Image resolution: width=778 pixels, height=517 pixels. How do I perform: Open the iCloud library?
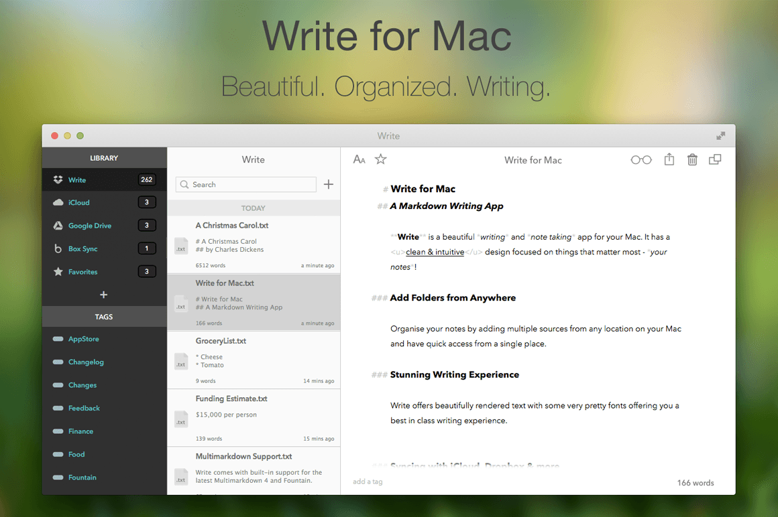(x=104, y=202)
